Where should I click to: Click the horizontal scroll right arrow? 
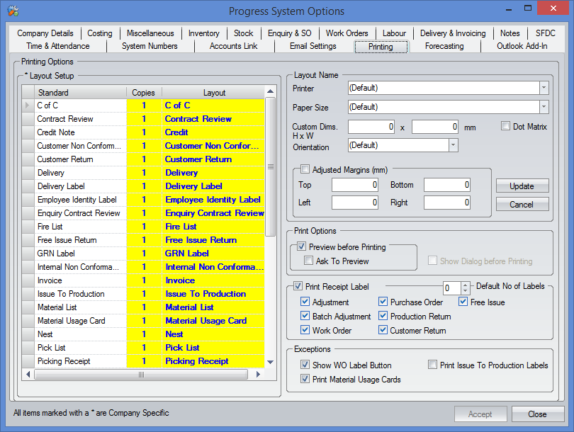(x=260, y=375)
